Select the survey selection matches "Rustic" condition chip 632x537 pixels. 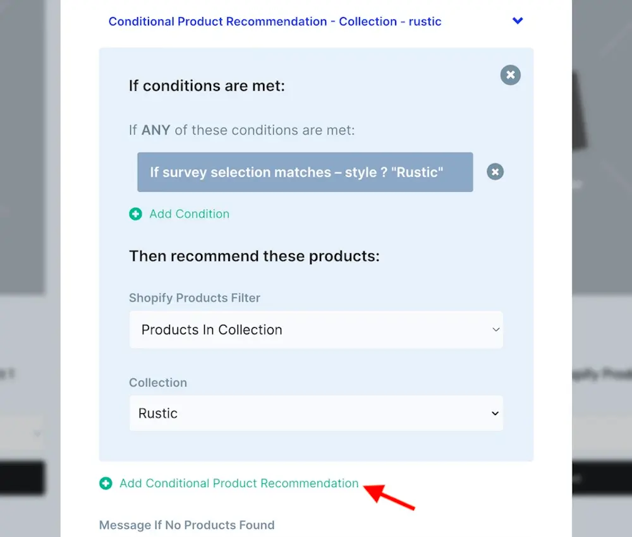coord(305,172)
